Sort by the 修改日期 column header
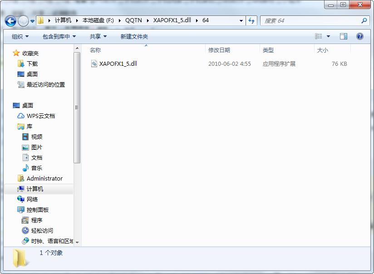Viewport: 374px width, 274px height. point(219,50)
